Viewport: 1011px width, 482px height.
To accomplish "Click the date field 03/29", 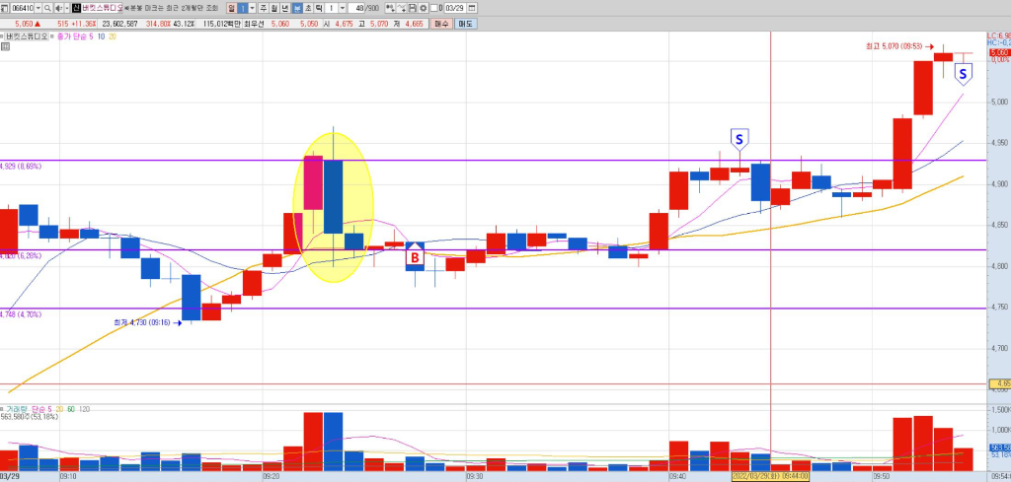I will 454,8.
